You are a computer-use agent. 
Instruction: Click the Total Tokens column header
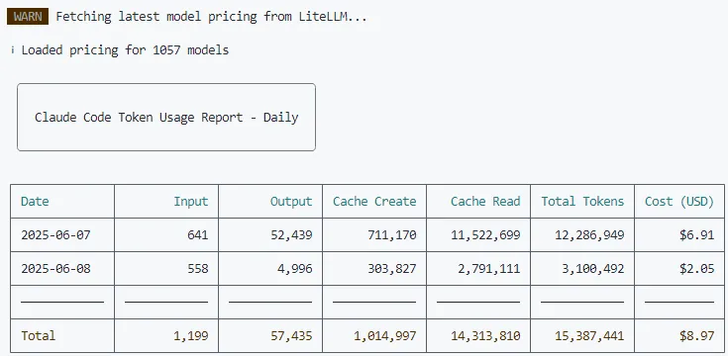[582, 201]
